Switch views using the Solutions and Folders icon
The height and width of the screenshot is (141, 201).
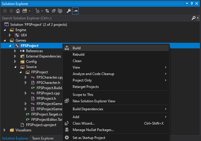click(25, 11)
